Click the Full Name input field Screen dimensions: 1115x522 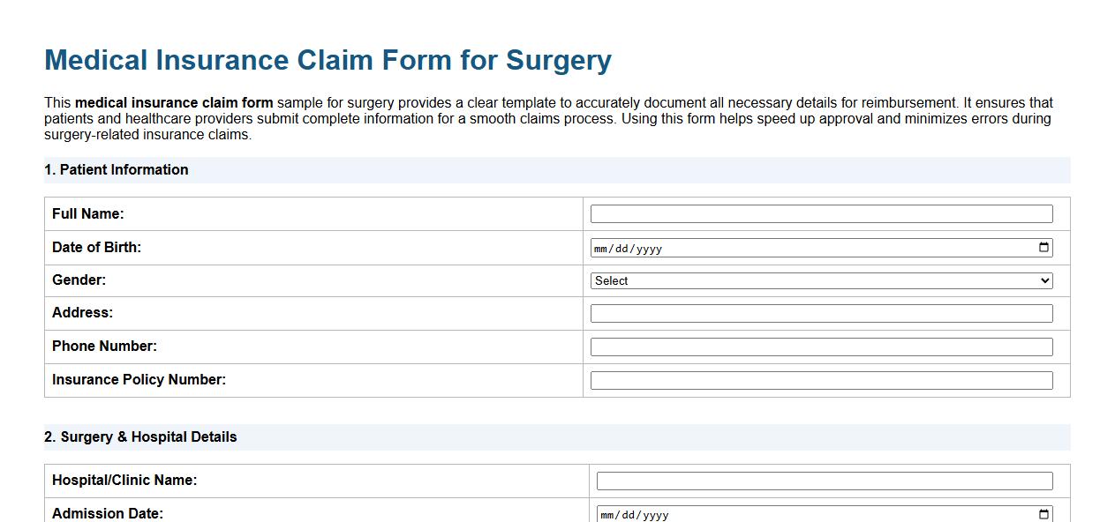821,213
